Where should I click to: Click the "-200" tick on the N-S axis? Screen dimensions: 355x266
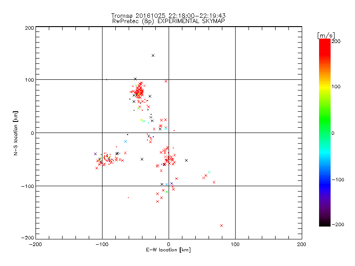(x=28, y=238)
